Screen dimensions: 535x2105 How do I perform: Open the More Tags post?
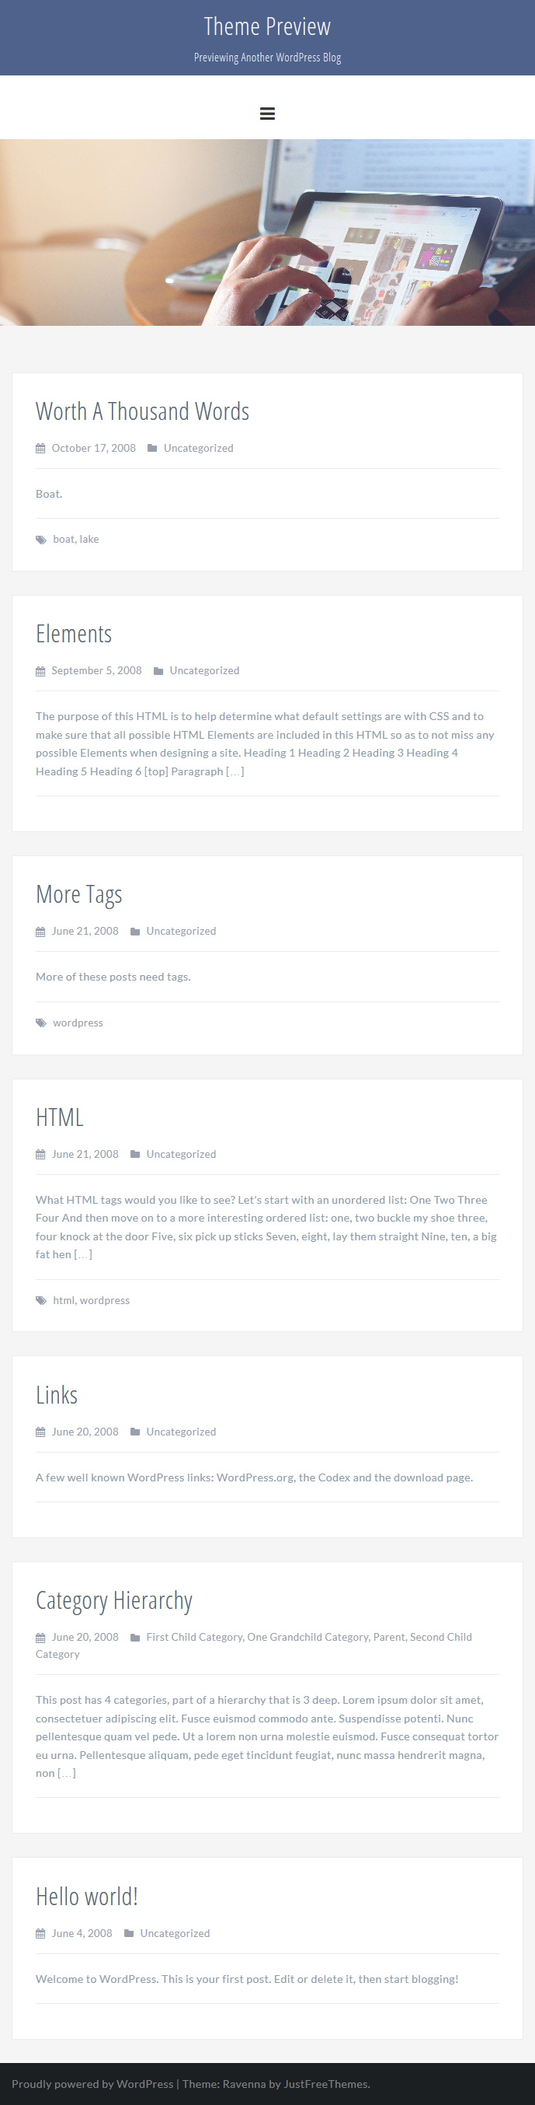click(79, 894)
